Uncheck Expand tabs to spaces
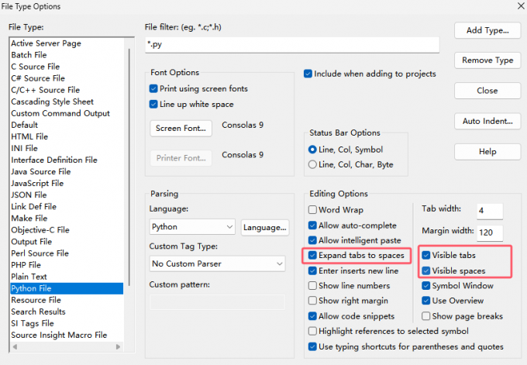Viewport: 527px width, 365px height. [313, 256]
